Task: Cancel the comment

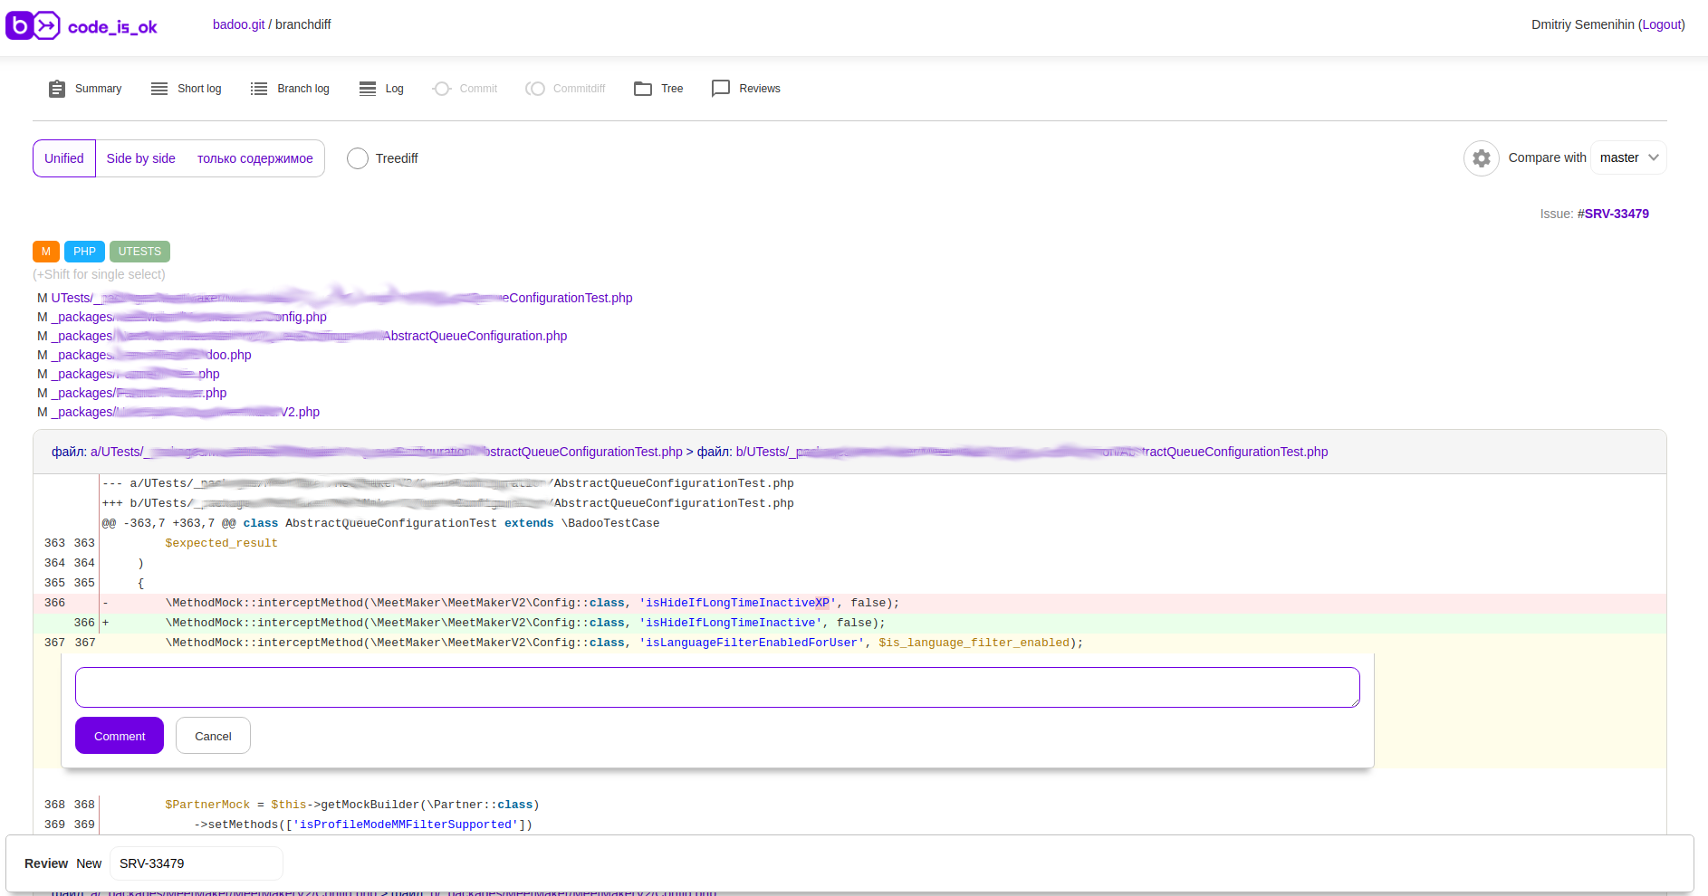Action: 213,736
